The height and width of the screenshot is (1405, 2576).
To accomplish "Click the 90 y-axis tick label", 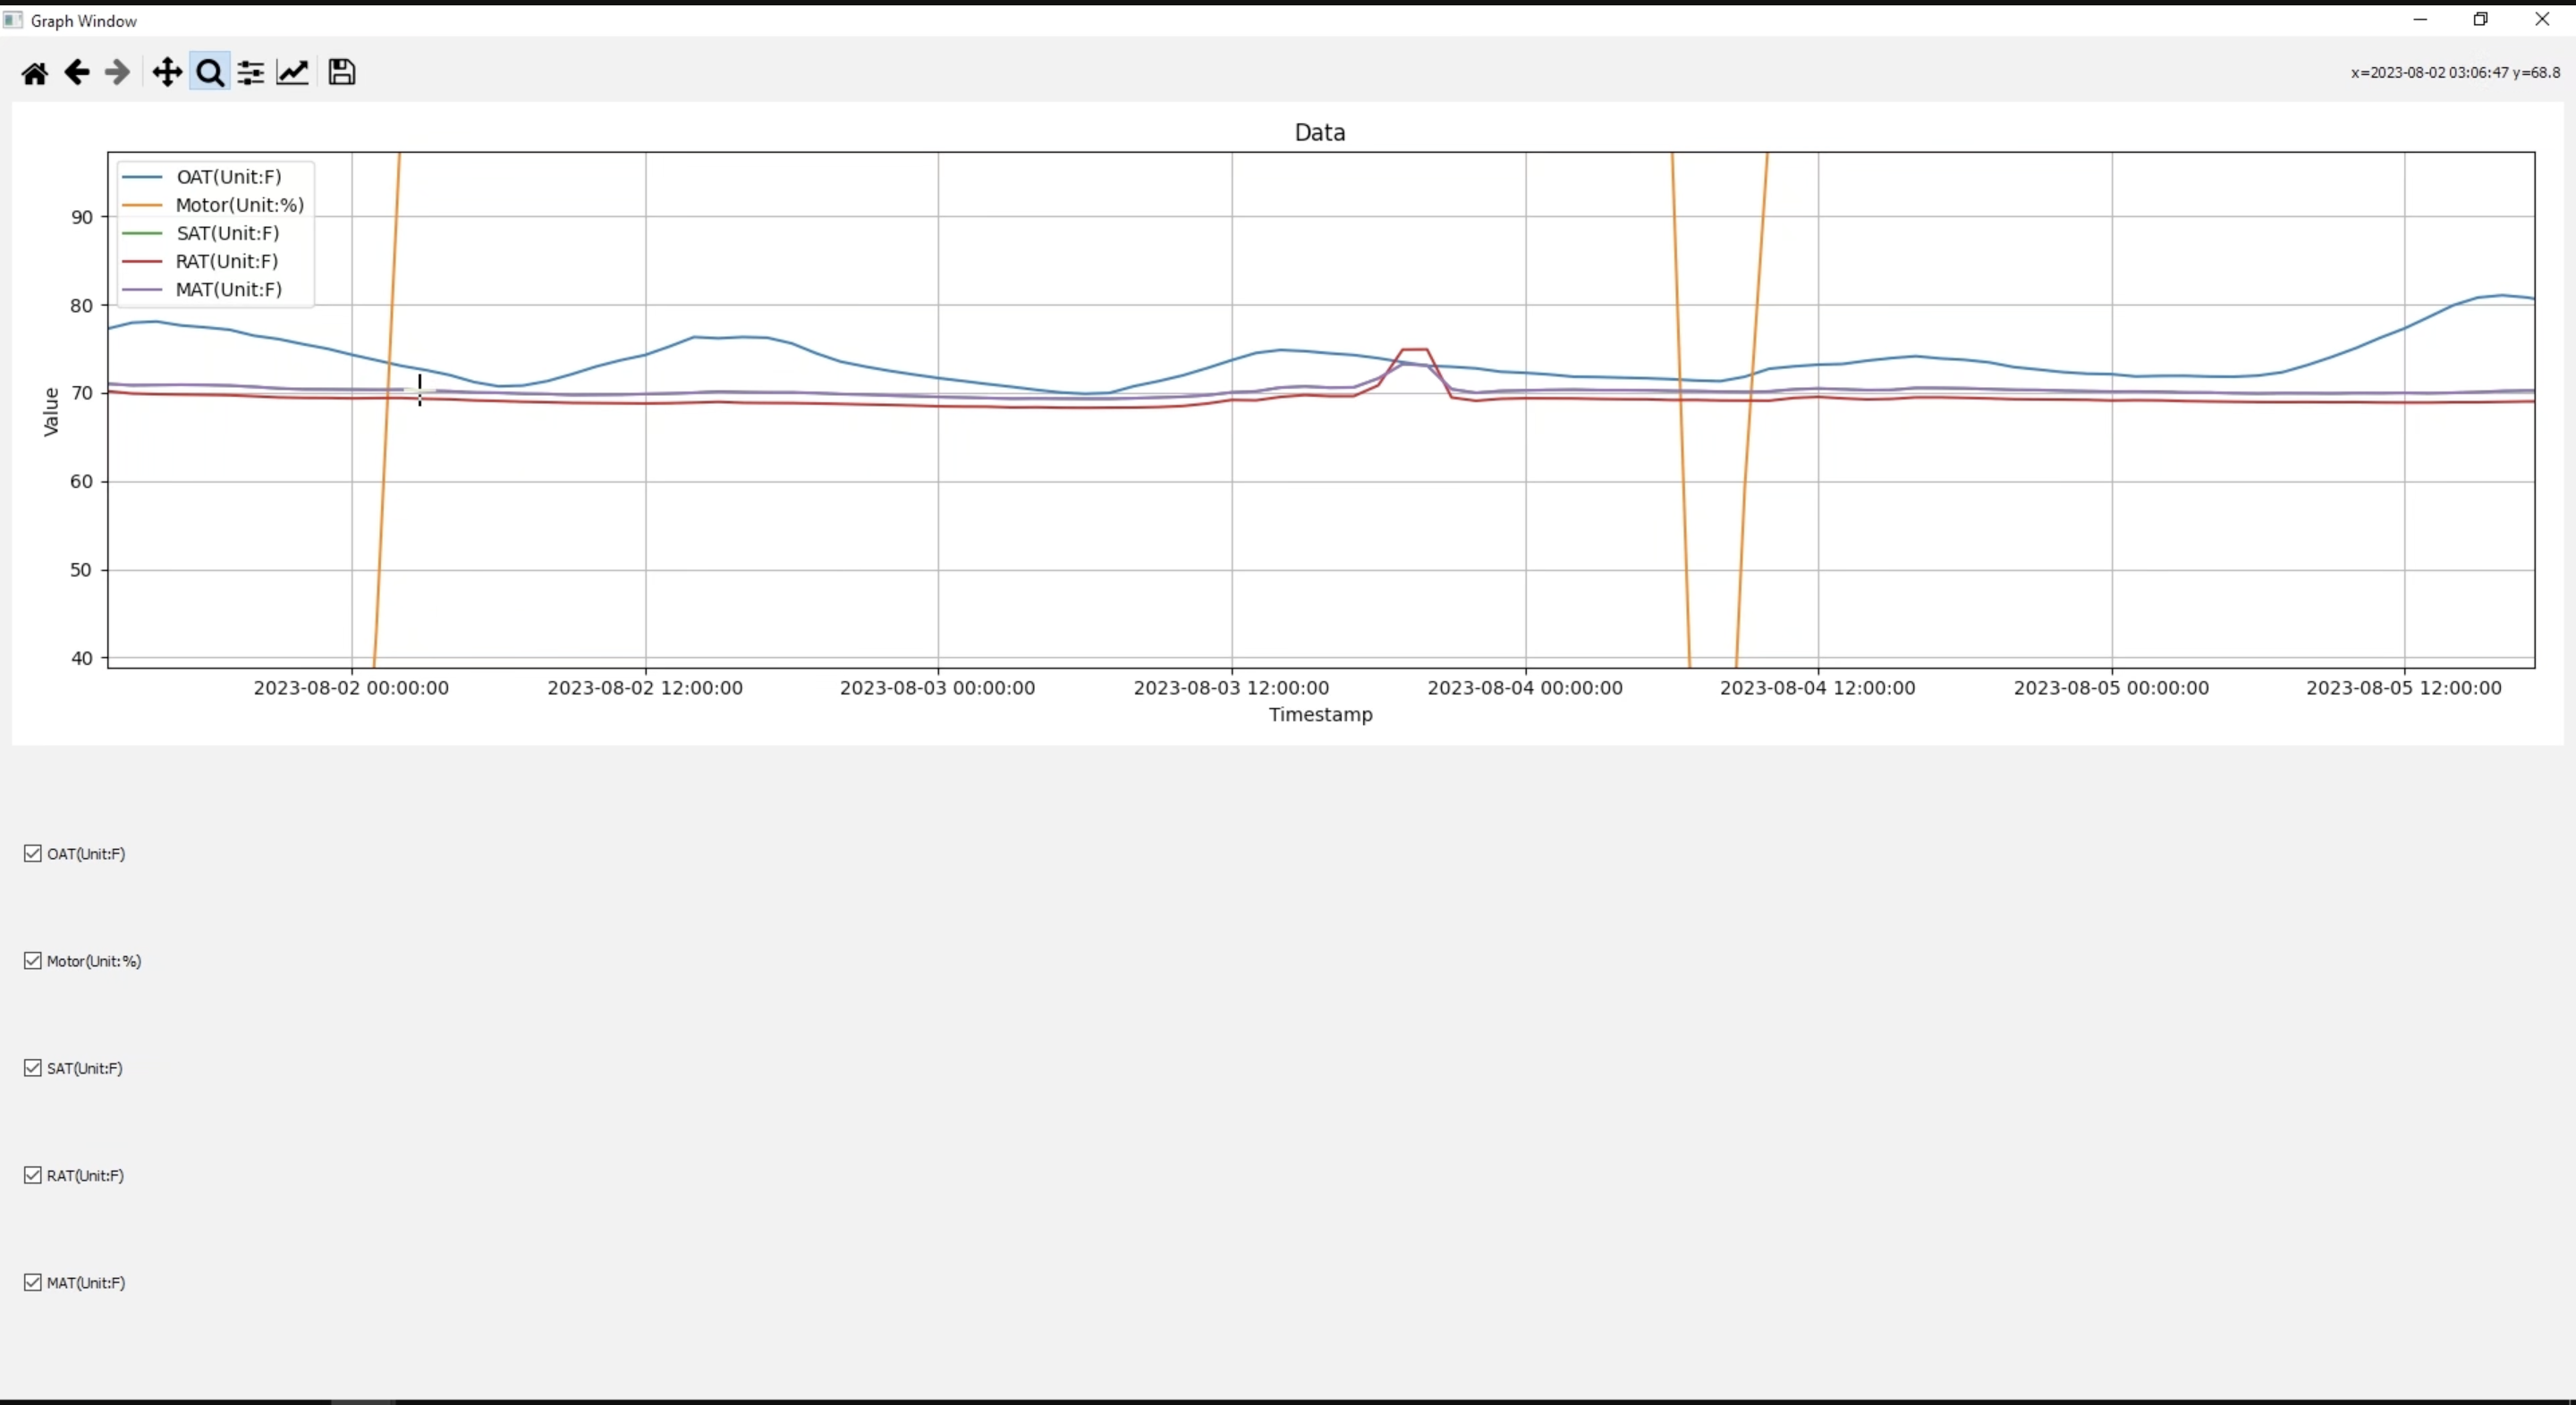I will tap(82, 218).
